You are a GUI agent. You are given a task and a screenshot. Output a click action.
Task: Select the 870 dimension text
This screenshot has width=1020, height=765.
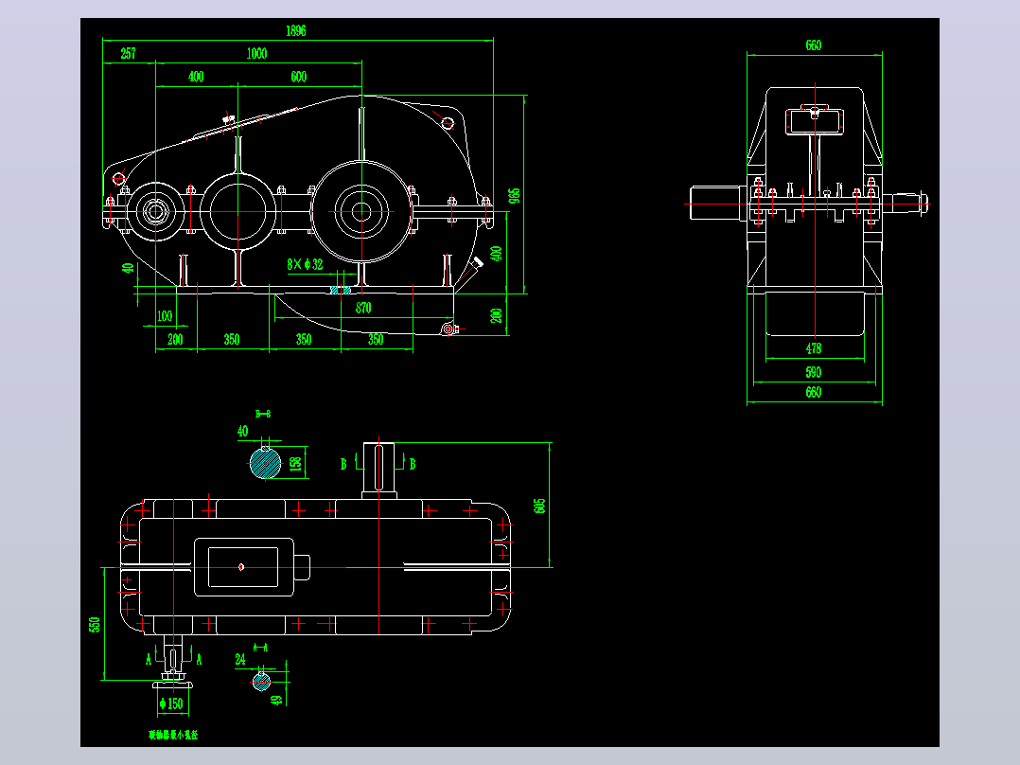363,308
